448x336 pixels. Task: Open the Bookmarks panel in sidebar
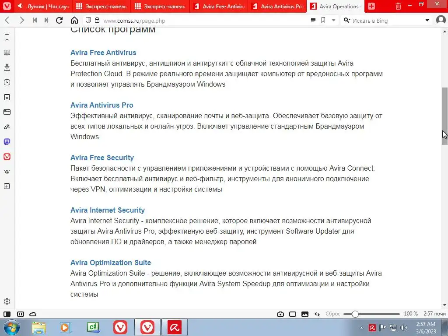pyautogui.click(x=7, y=38)
